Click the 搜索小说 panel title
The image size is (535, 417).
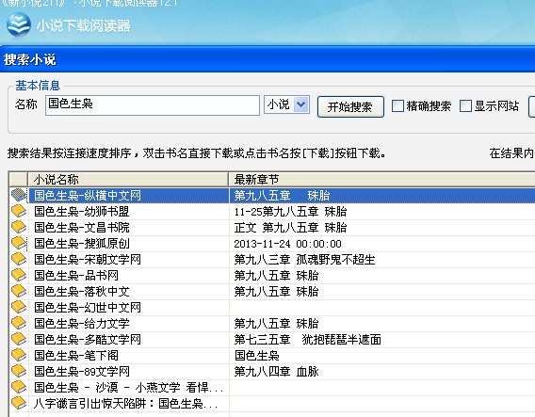click(30, 59)
